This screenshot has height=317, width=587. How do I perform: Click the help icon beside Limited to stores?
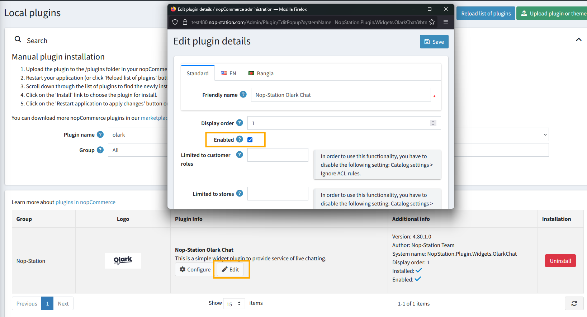[240, 193]
